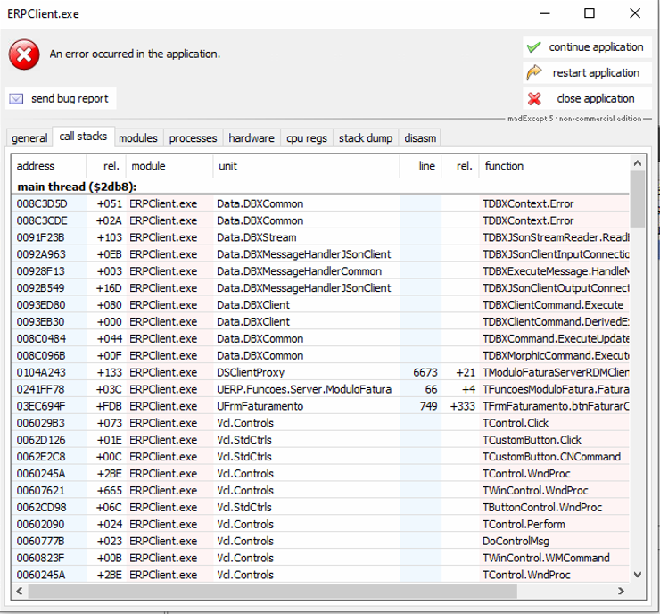Open the cpu regs tab
660x614 pixels.
tap(307, 138)
